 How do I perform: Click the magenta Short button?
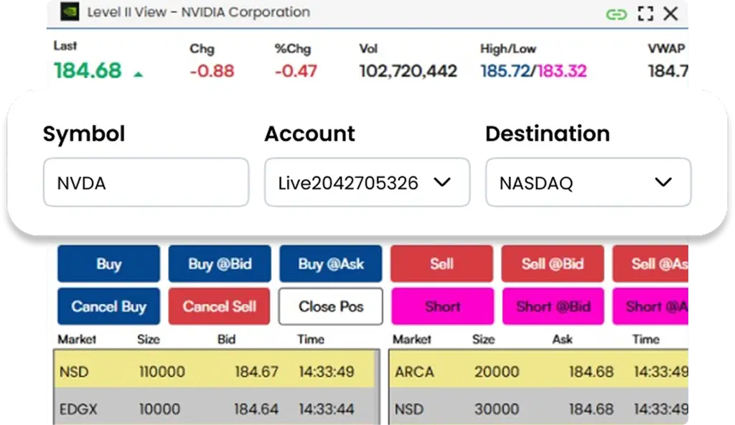442,307
